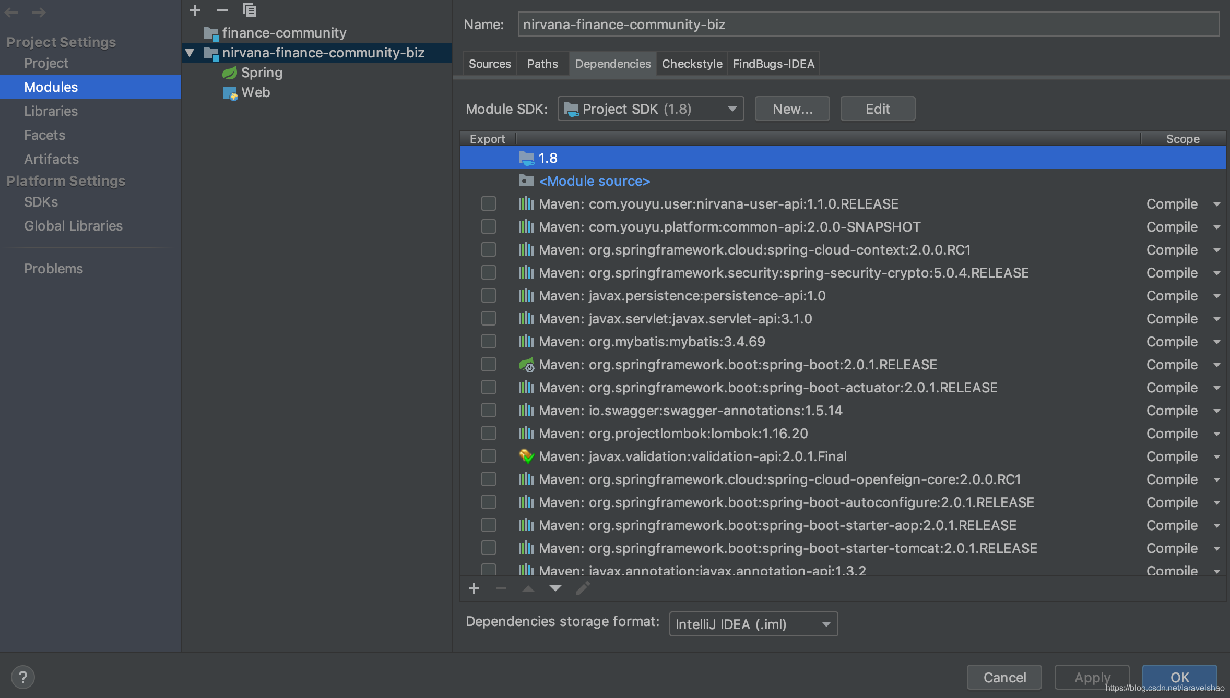
Task: Click the Module source folder icon
Action: click(x=526, y=180)
